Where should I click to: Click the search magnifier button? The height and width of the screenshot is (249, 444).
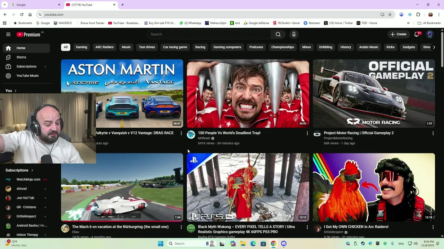[x=278, y=34]
